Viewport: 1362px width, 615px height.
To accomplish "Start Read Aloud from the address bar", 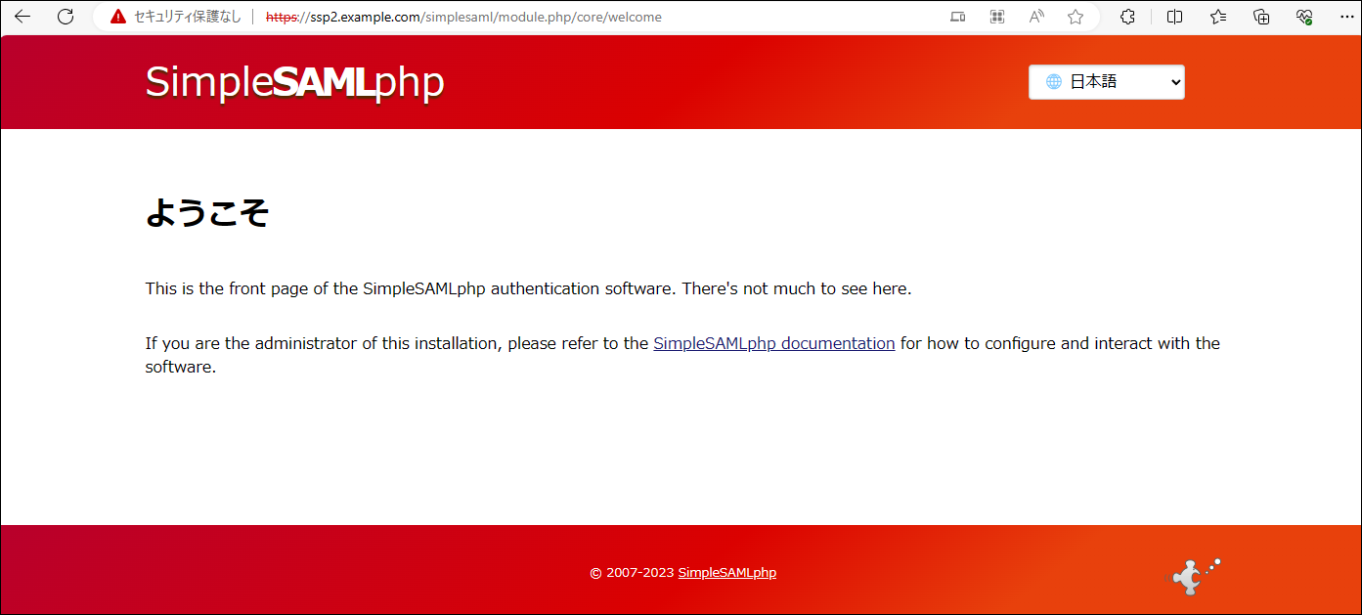I will tap(1036, 17).
